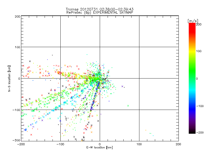Image resolution: width=210 pixels, height=157 pixels.
Task: Click the red top of the color bar
Action: click(192, 26)
